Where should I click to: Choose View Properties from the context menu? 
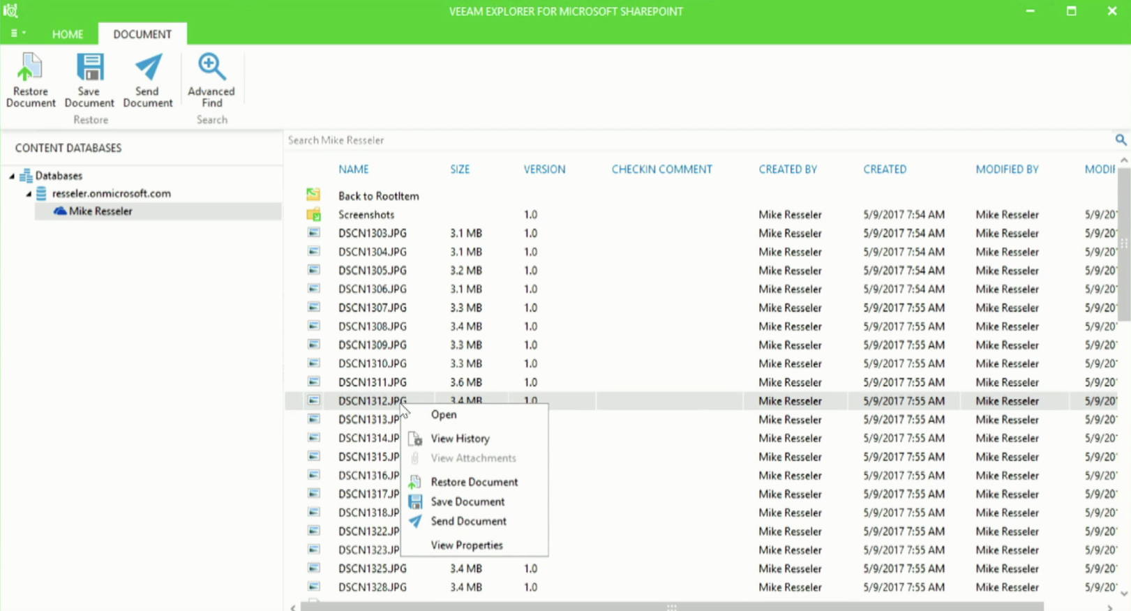467,545
